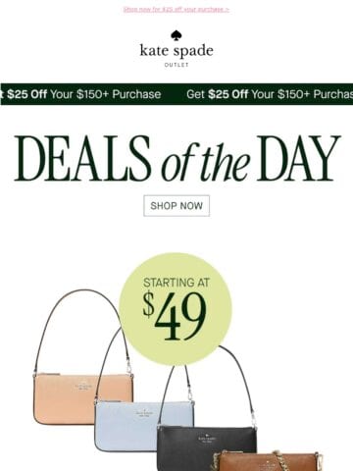Click the word DEALS in the headline

[83, 159]
